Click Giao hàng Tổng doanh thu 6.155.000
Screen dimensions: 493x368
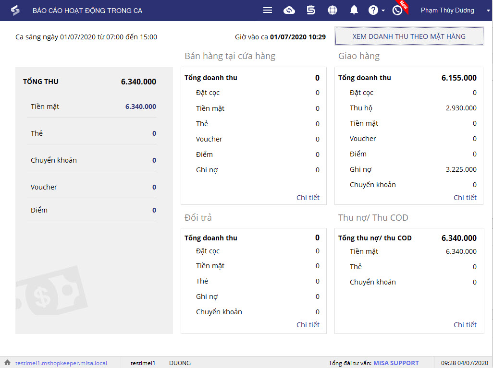coord(459,78)
